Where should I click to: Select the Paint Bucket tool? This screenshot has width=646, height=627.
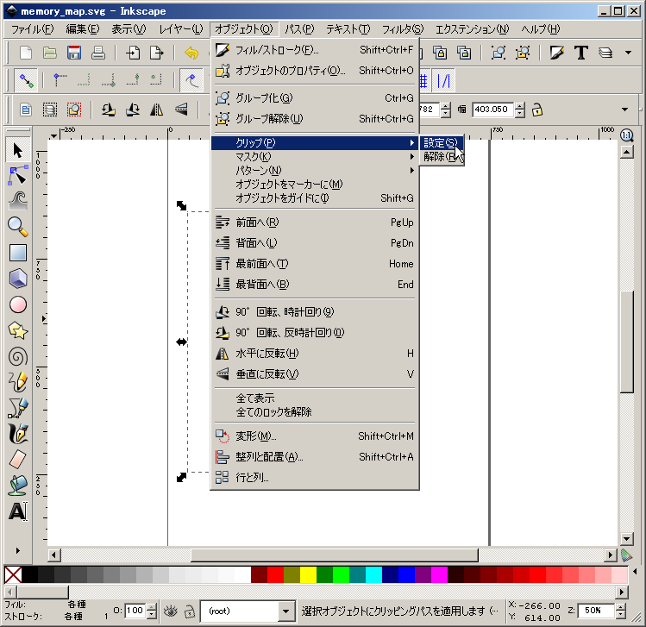coord(18,486)
